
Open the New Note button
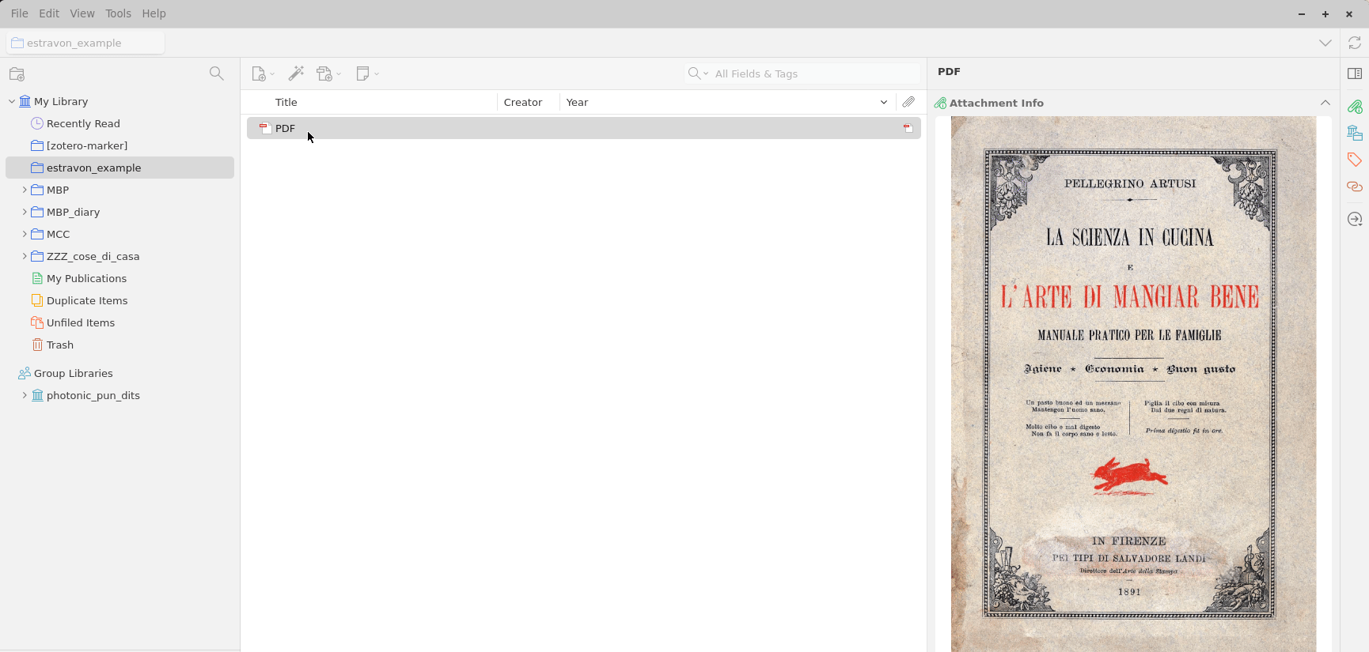[x=367, y=73]
